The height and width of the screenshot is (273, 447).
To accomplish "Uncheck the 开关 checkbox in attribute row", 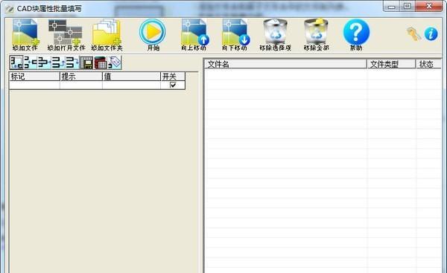I will pyautogui.click(x=173, y=85).
